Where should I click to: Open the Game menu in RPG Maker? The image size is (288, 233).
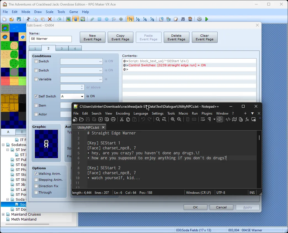(74, 12)
